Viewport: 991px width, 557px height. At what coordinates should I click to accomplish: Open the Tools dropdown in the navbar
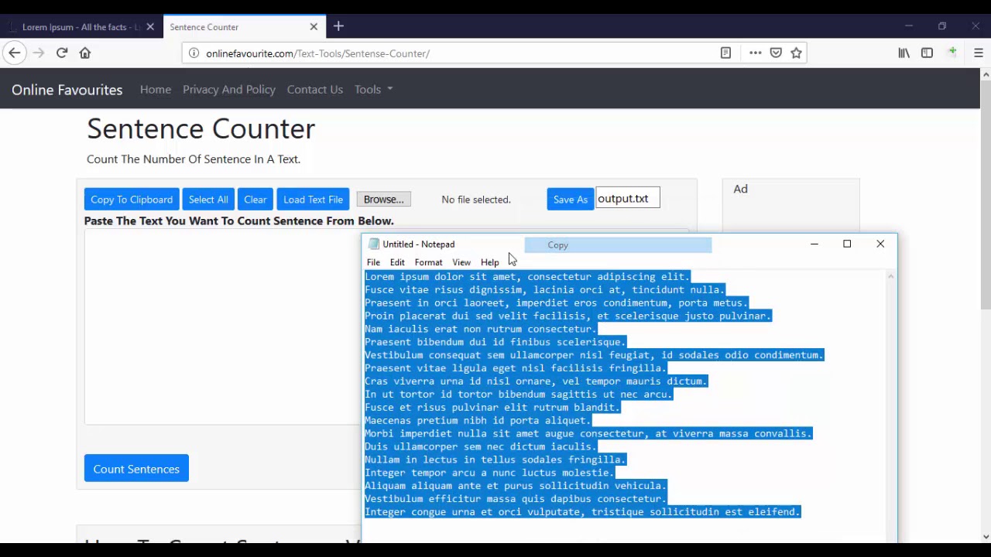click(x=372, y=89)
